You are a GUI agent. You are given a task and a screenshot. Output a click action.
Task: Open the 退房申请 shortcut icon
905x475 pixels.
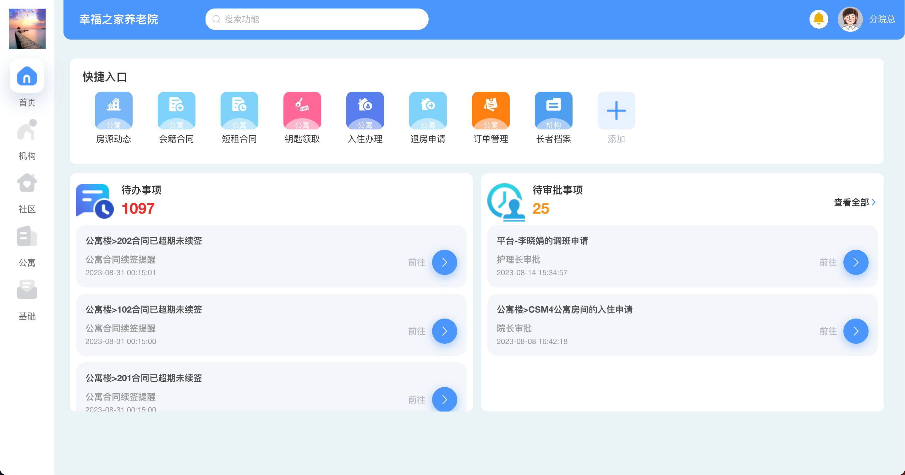click(428, 111)
